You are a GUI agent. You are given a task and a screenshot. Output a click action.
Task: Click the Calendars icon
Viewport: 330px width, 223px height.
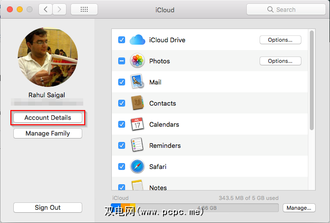[x=137, y=124]
